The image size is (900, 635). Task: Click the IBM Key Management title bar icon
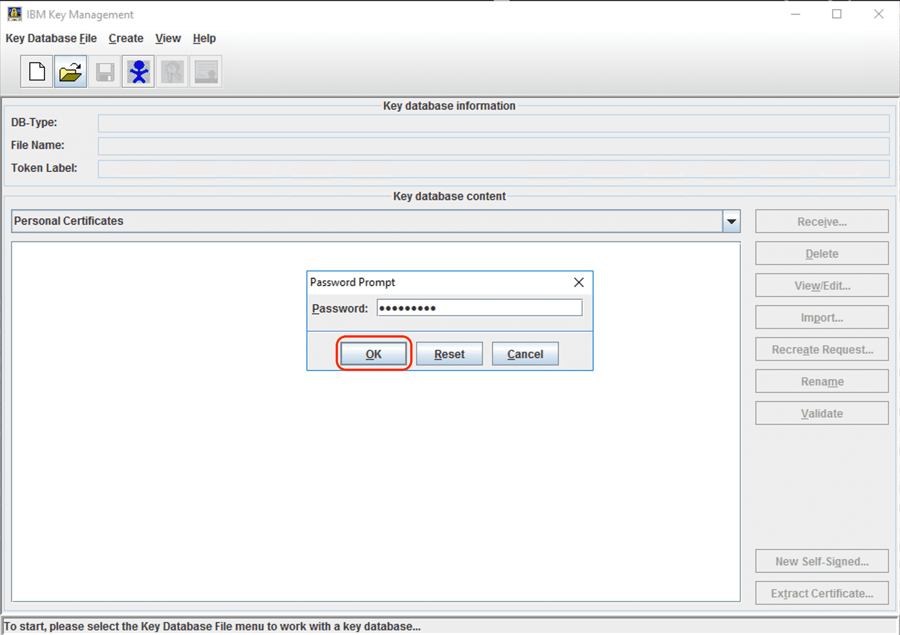(x=14, y=14)
